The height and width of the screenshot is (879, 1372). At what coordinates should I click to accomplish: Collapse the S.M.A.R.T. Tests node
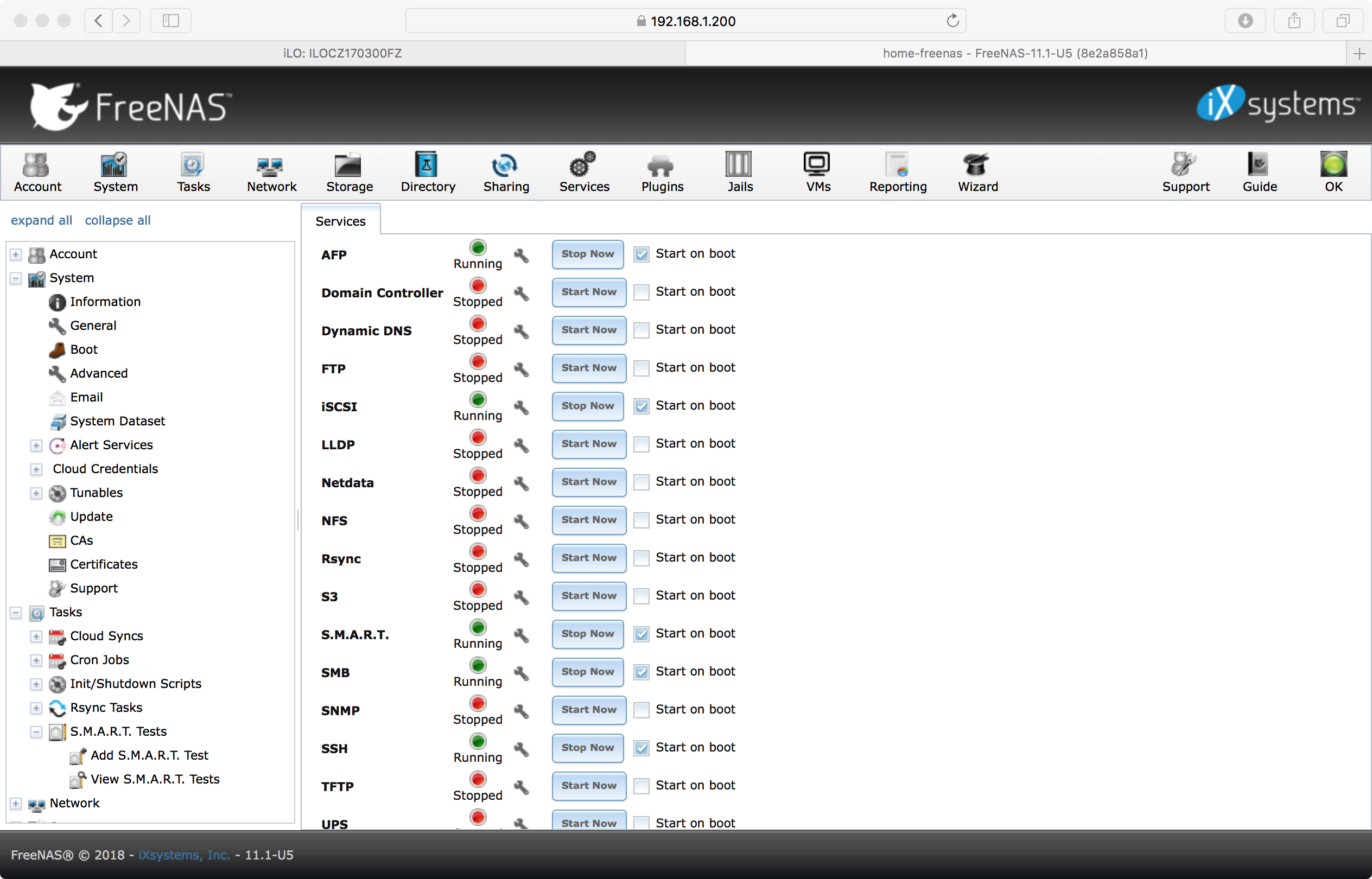click(x=36, y=732)
